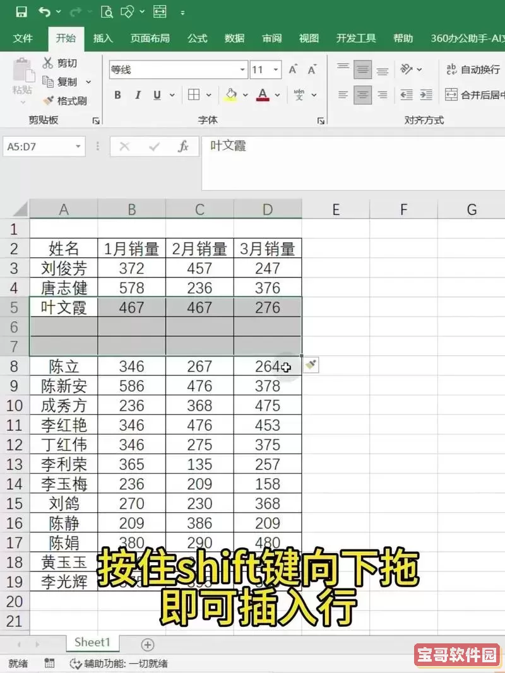Apply a fill color using the paint bucket icon

(229, 95)
